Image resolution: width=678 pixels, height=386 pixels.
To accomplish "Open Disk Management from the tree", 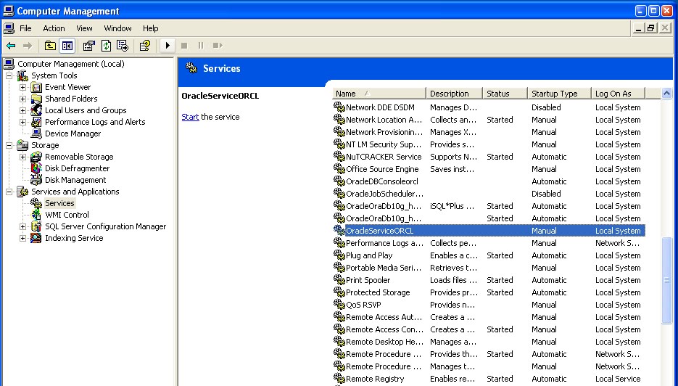I will (75, 180).
